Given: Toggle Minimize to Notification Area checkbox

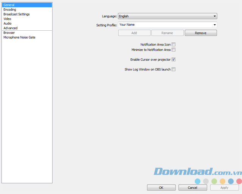Looking at the screenshot, I should [174, 50].
